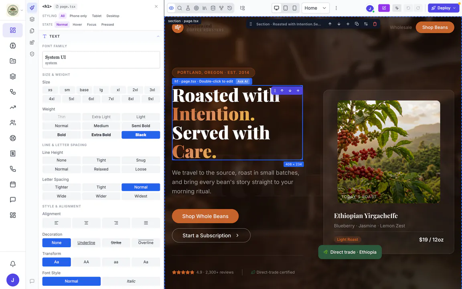
Task: Click the target icon in top toolbar
Action: (196, 8)
